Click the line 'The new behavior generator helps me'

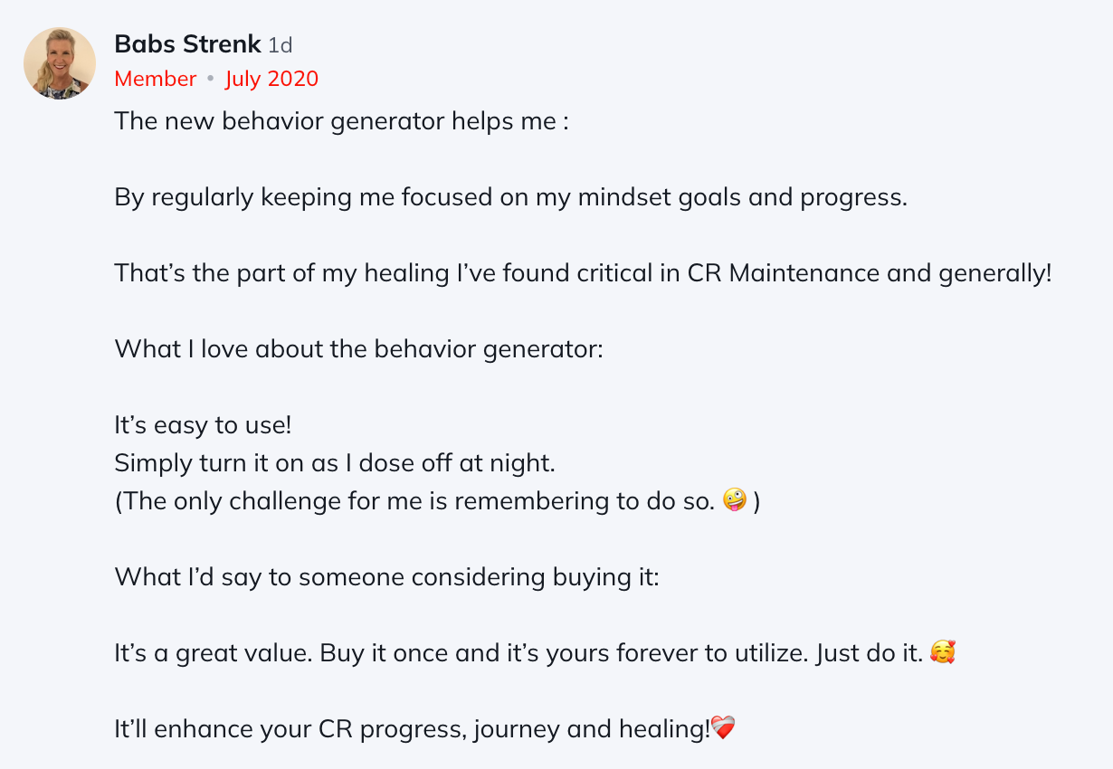click(341, 121)
